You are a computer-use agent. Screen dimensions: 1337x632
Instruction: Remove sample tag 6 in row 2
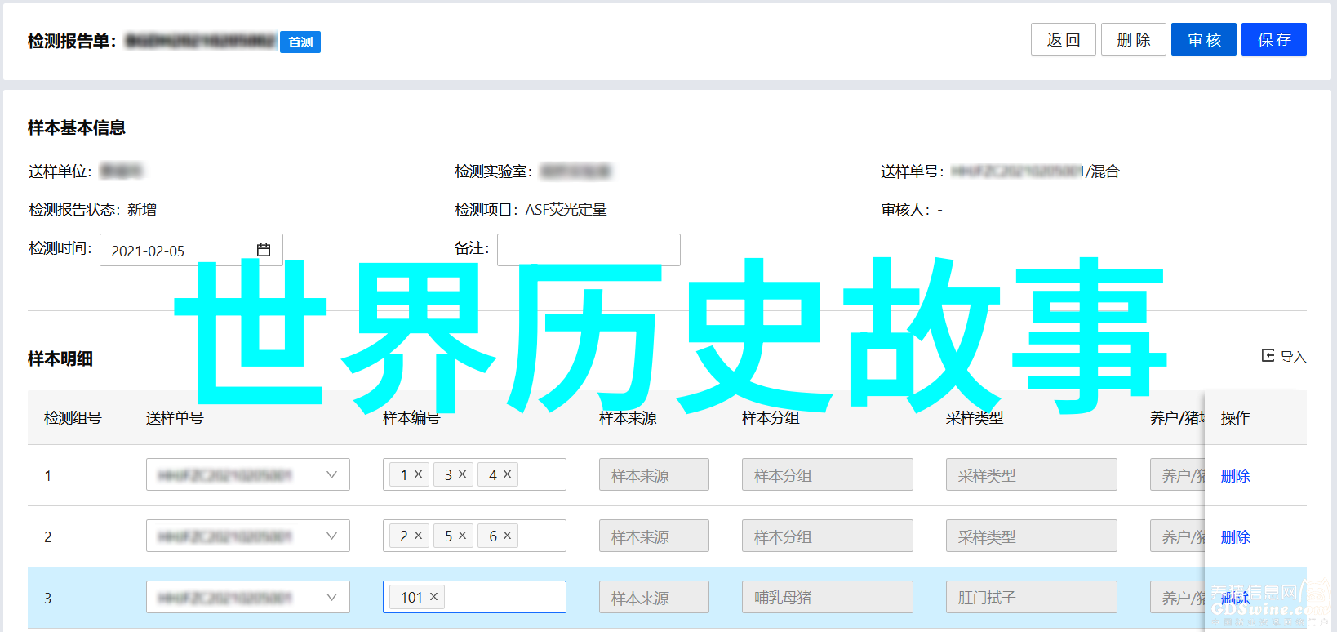coord(507,535)
